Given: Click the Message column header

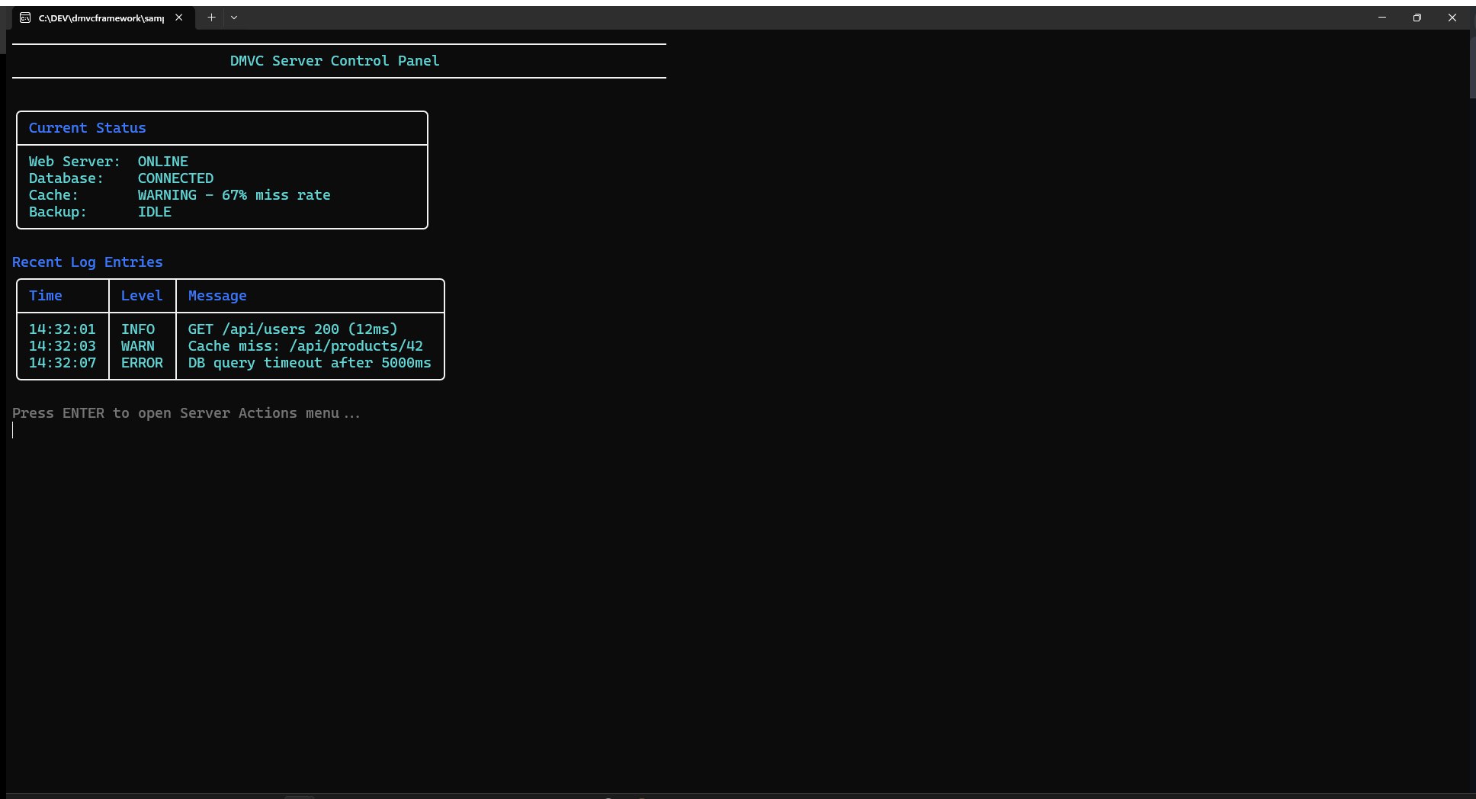Looking at the screenshot, I should click(217, 296).
